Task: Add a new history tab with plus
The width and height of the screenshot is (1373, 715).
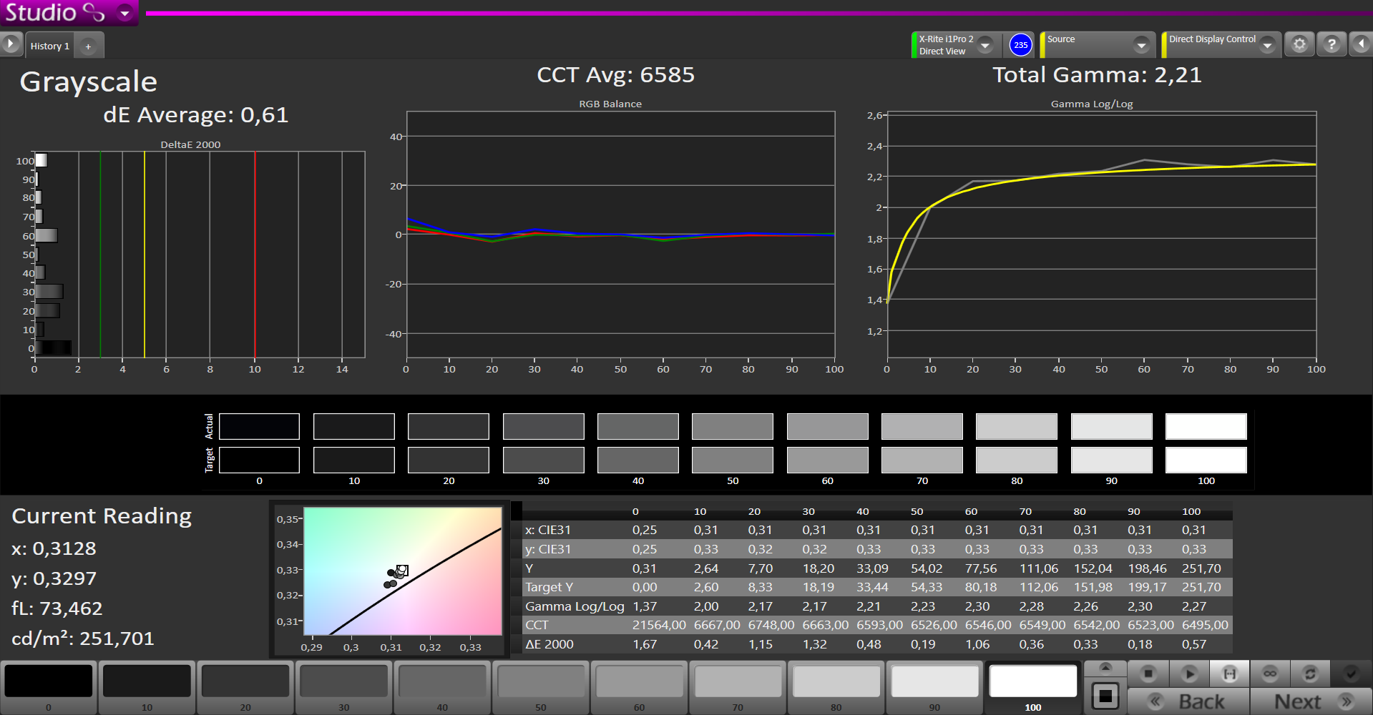Action: point(88,46)
